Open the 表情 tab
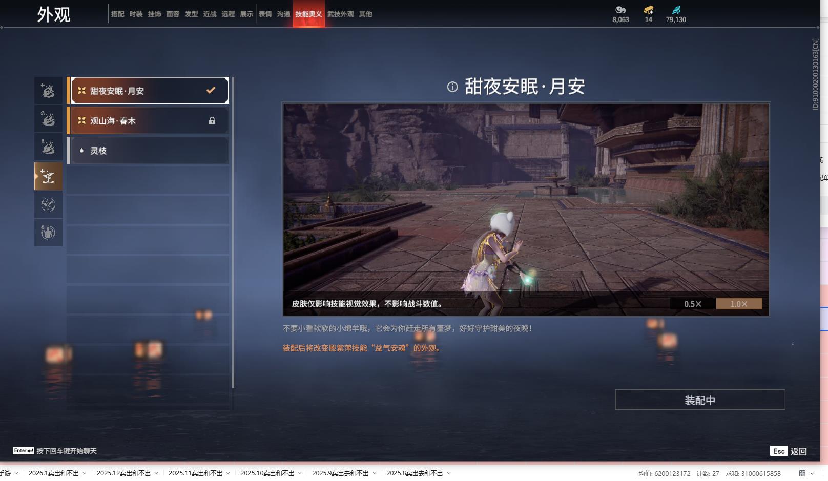The height and width of the screenshot is (481, 828). coord(265,14)
